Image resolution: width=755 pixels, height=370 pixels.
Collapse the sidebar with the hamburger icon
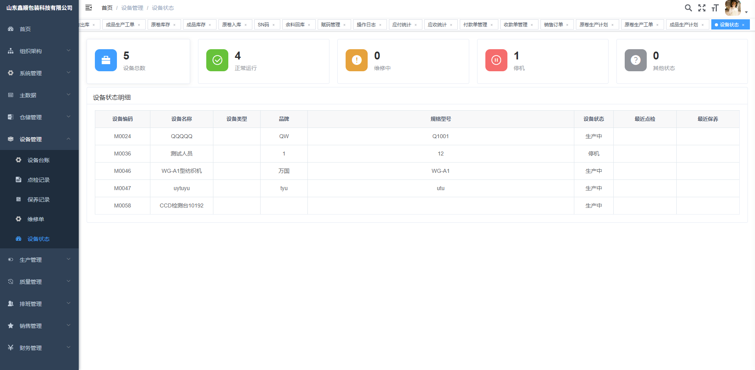click(x=89, y=7)
